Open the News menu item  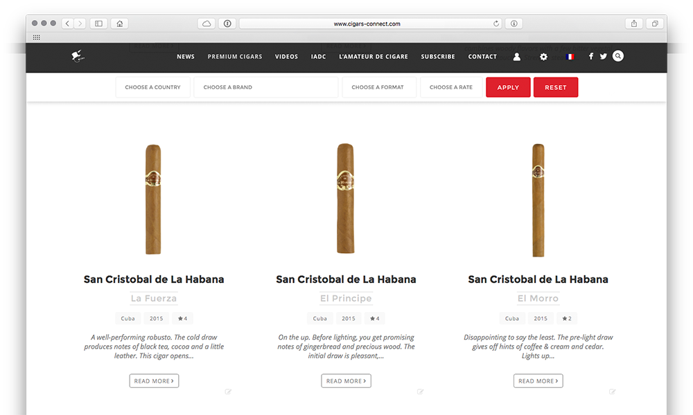tap(186, 57)
